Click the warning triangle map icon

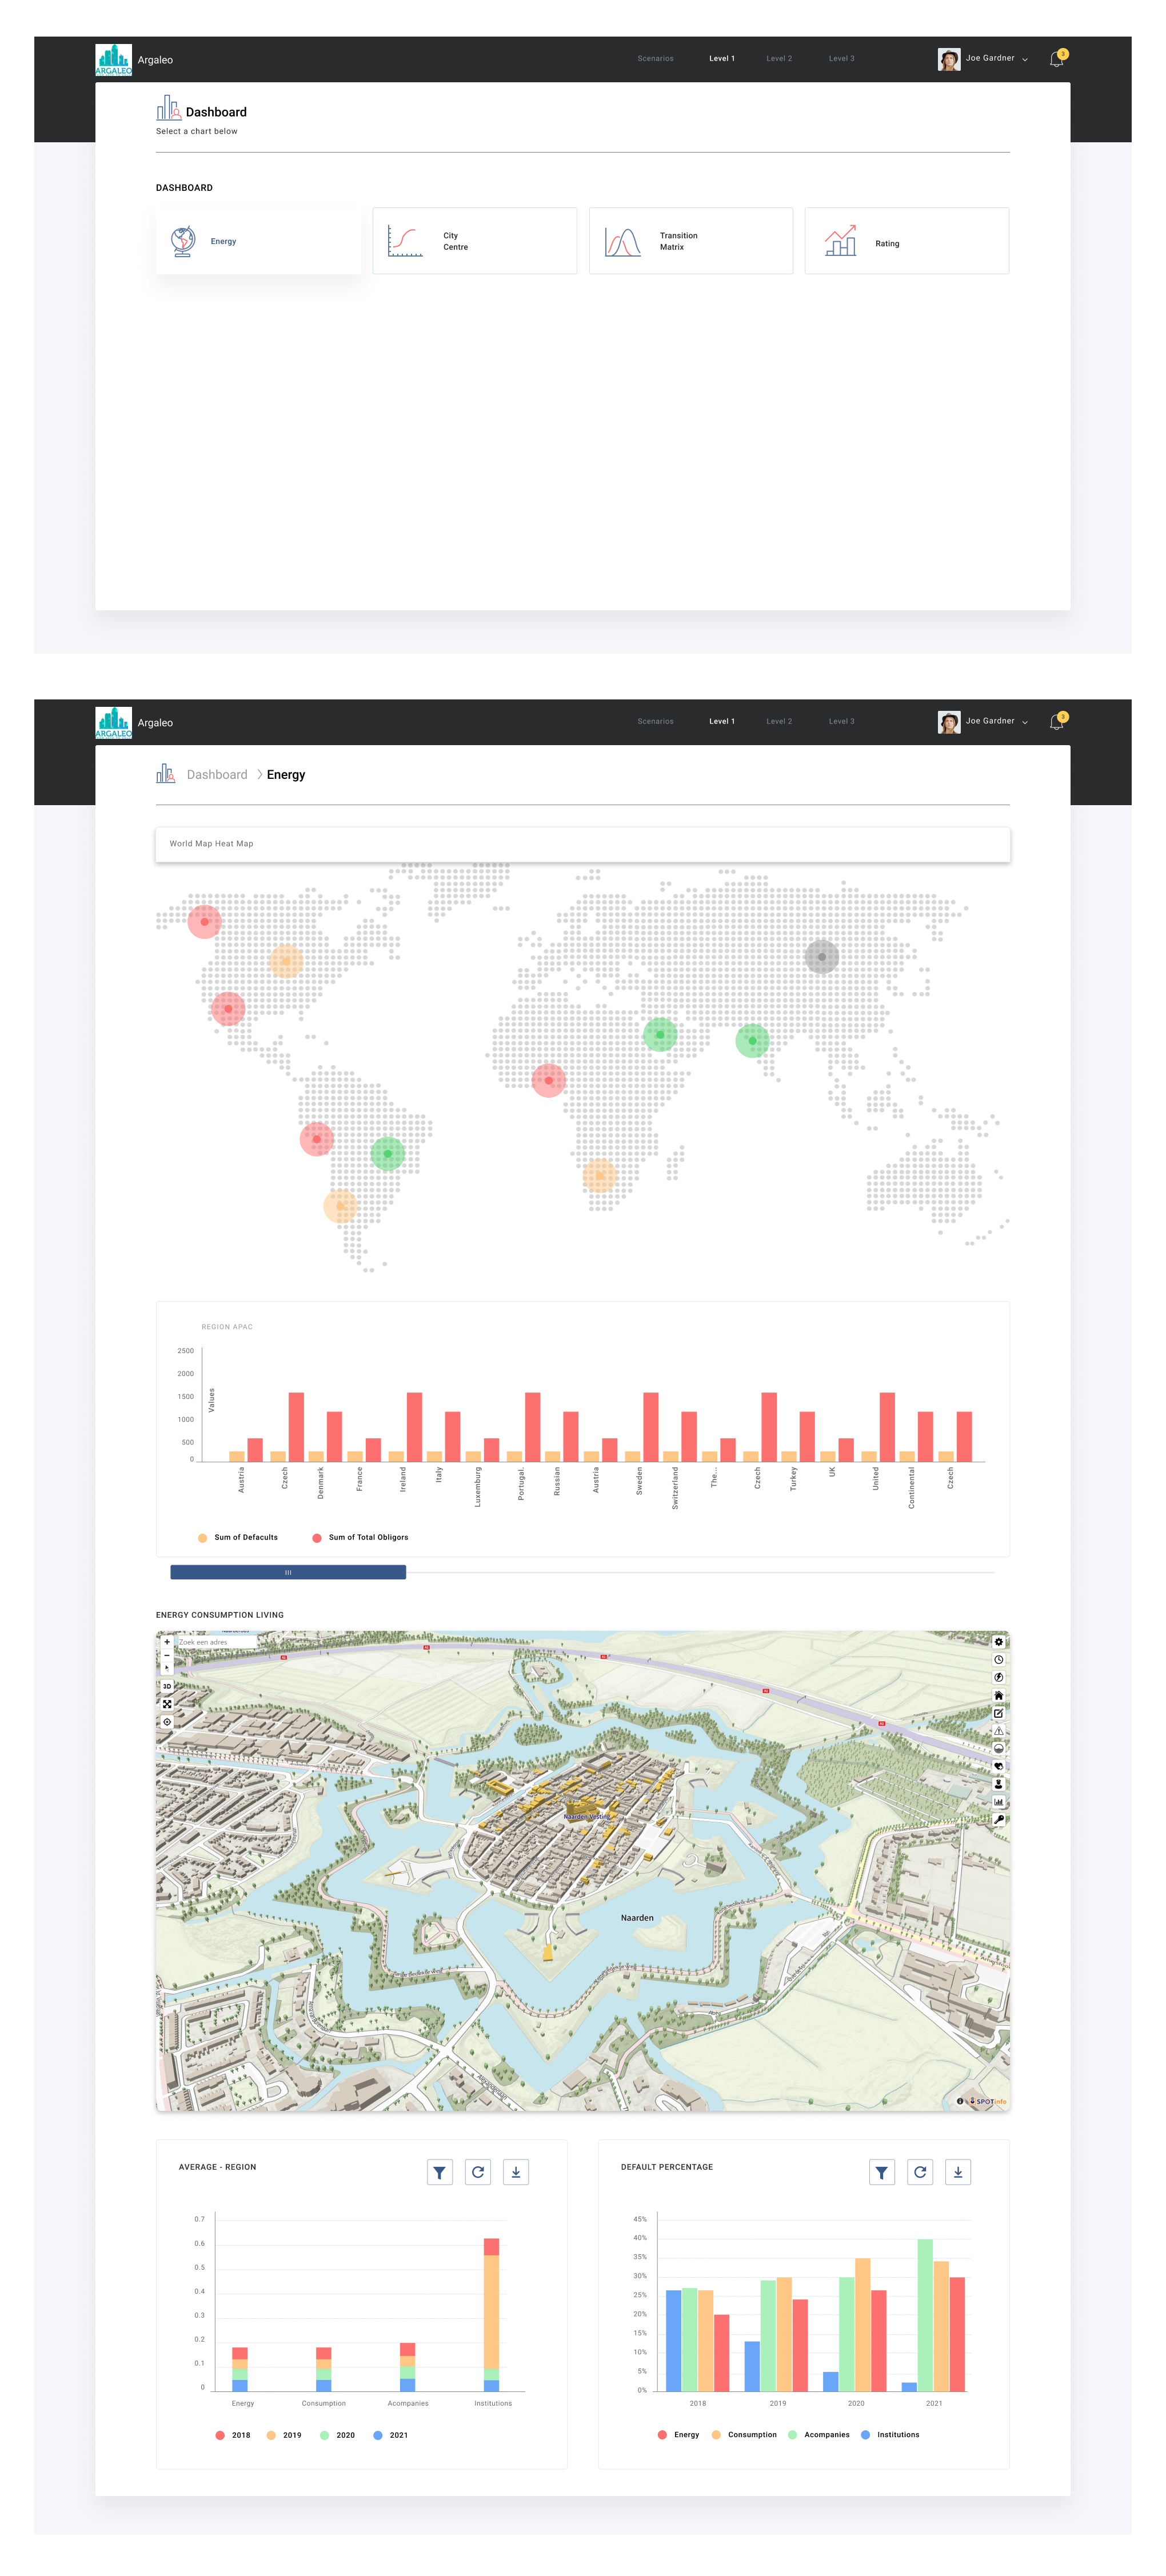point(998,1731)
